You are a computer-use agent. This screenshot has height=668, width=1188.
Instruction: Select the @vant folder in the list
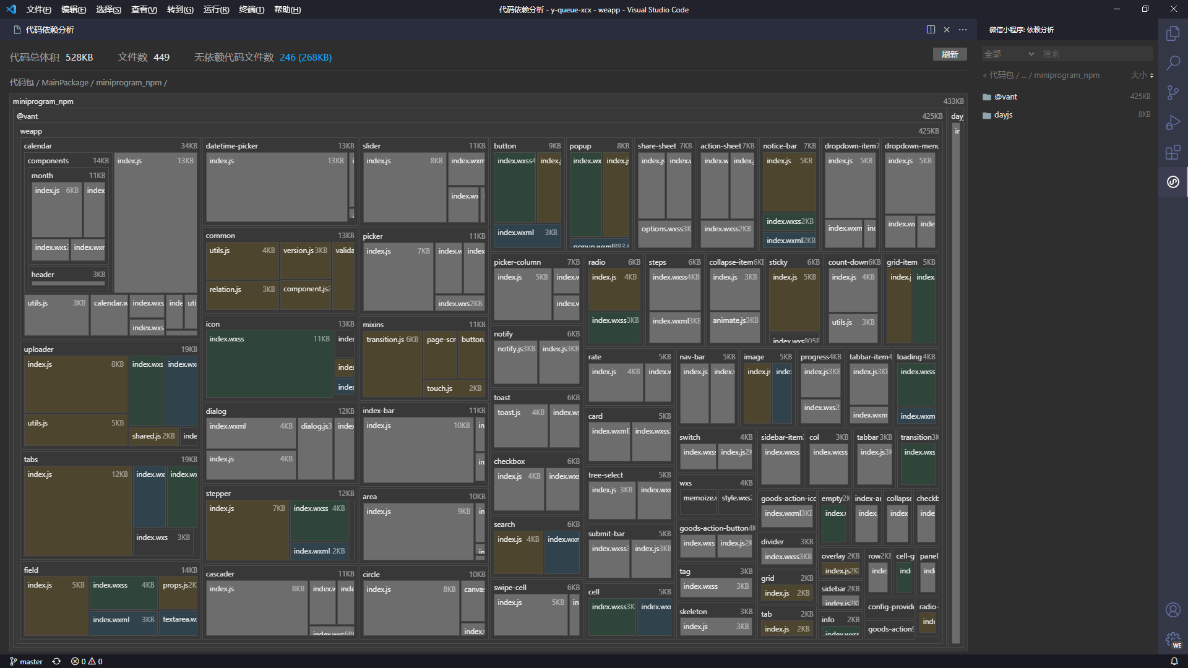[1005, 97]
